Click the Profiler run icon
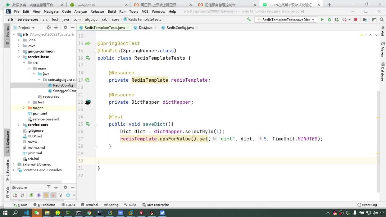 (344, 19)
